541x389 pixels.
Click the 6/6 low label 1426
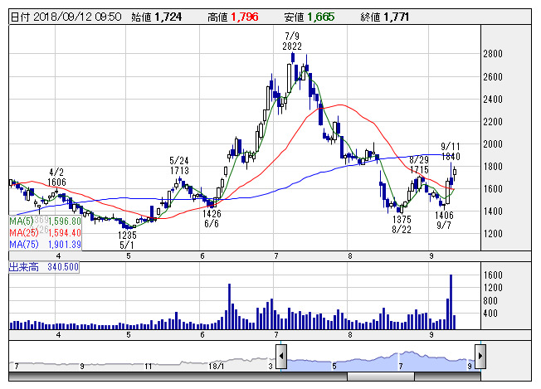(x=211, y=213)
